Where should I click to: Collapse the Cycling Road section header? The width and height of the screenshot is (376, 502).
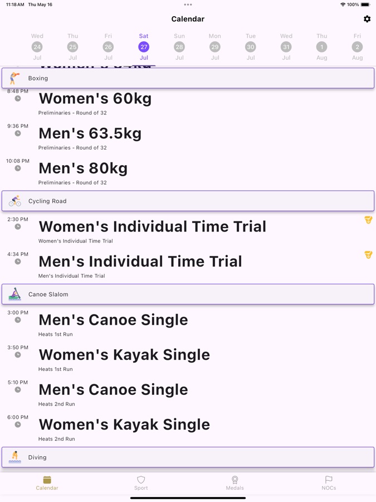[x=188, y=201]
